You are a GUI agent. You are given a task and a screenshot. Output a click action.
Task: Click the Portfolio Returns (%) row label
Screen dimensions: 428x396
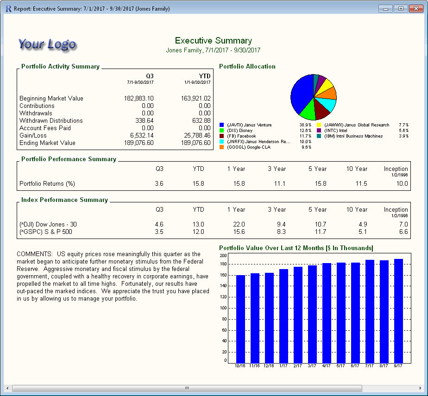click(47, 184)
